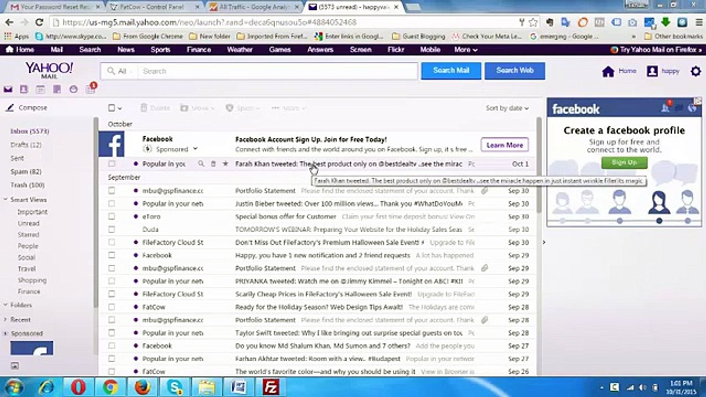Click the paperclip on Sep 30 Portfolio Statement

484,191
